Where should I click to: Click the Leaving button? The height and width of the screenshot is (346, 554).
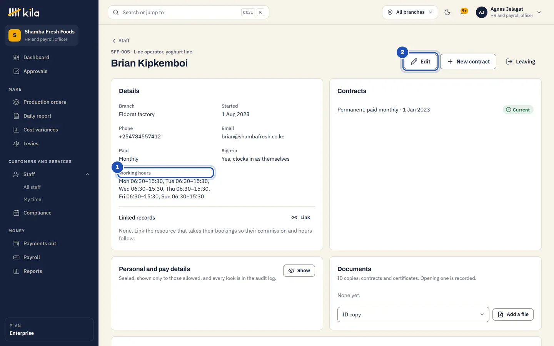coord(521,62)
